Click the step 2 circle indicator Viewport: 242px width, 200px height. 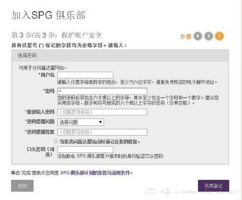point(208,36)
